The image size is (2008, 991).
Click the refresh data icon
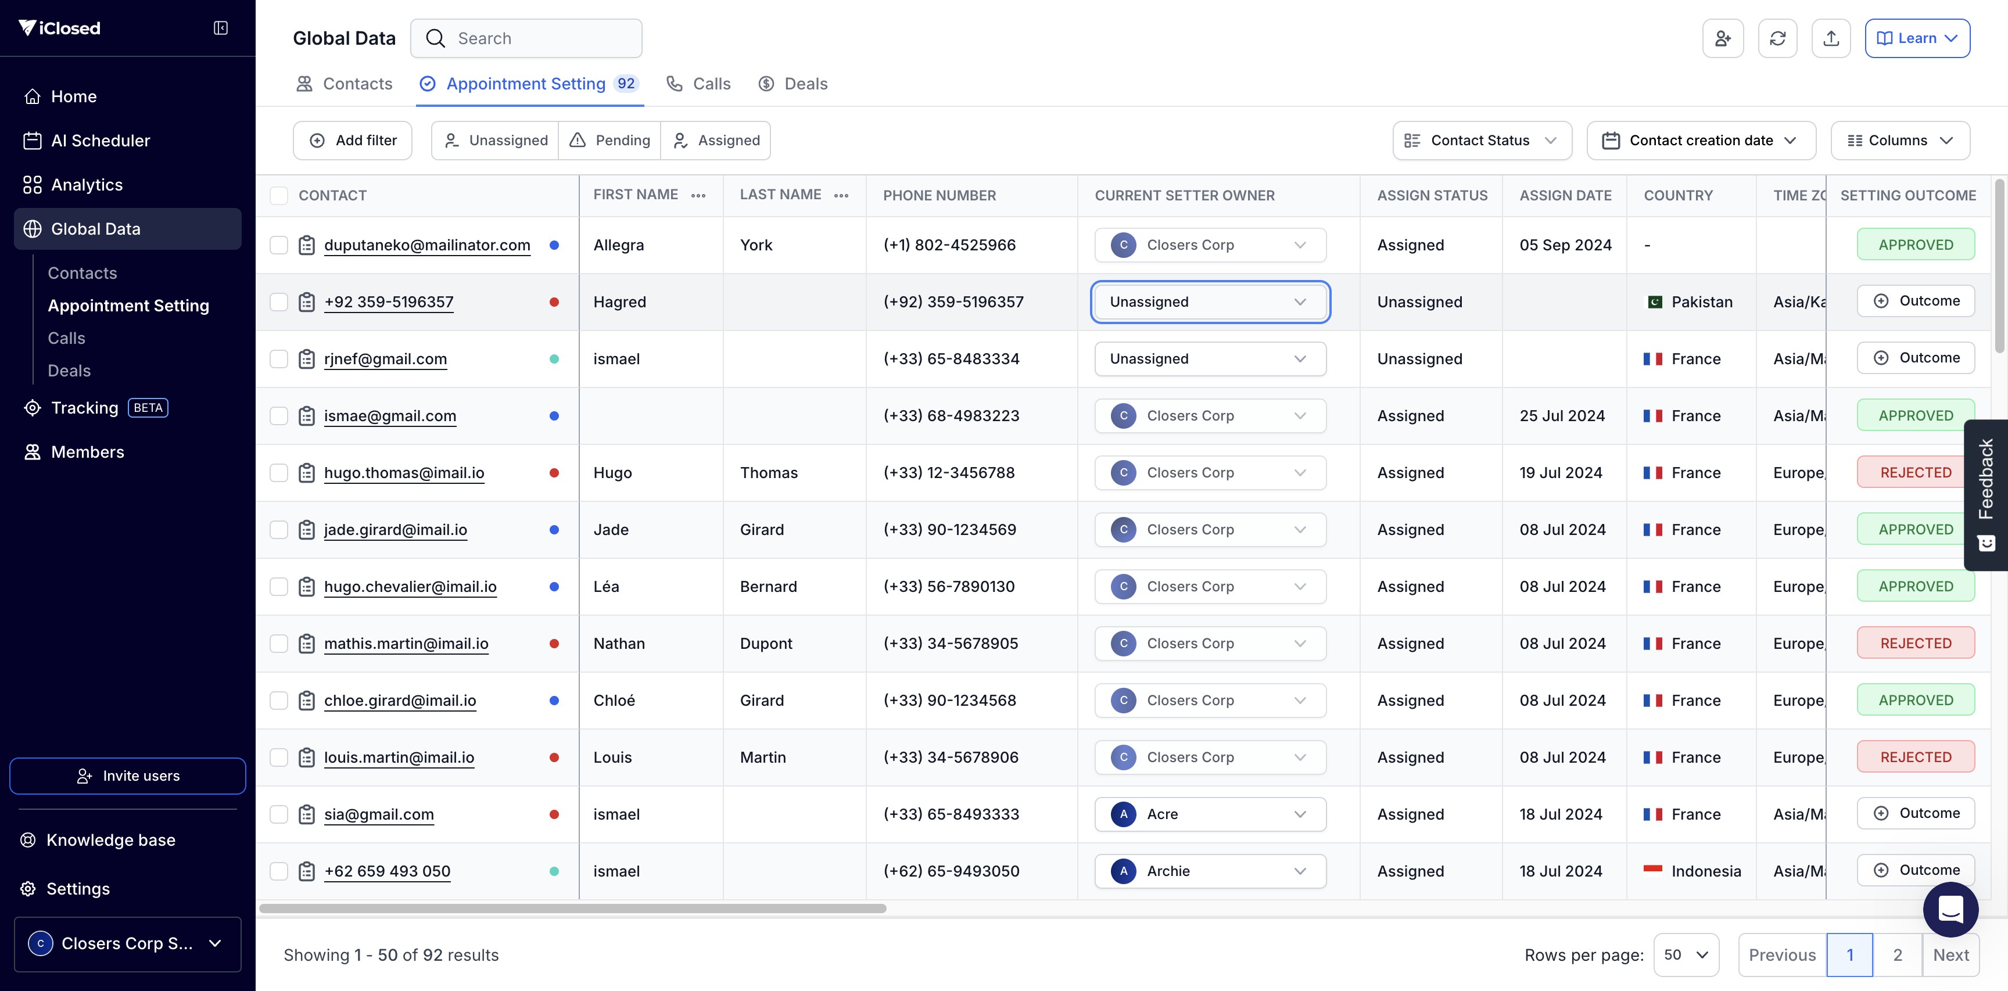point(1777,38)
